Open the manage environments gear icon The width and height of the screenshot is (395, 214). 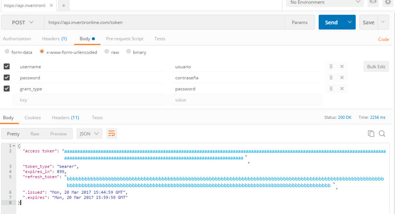pos(388,3)
